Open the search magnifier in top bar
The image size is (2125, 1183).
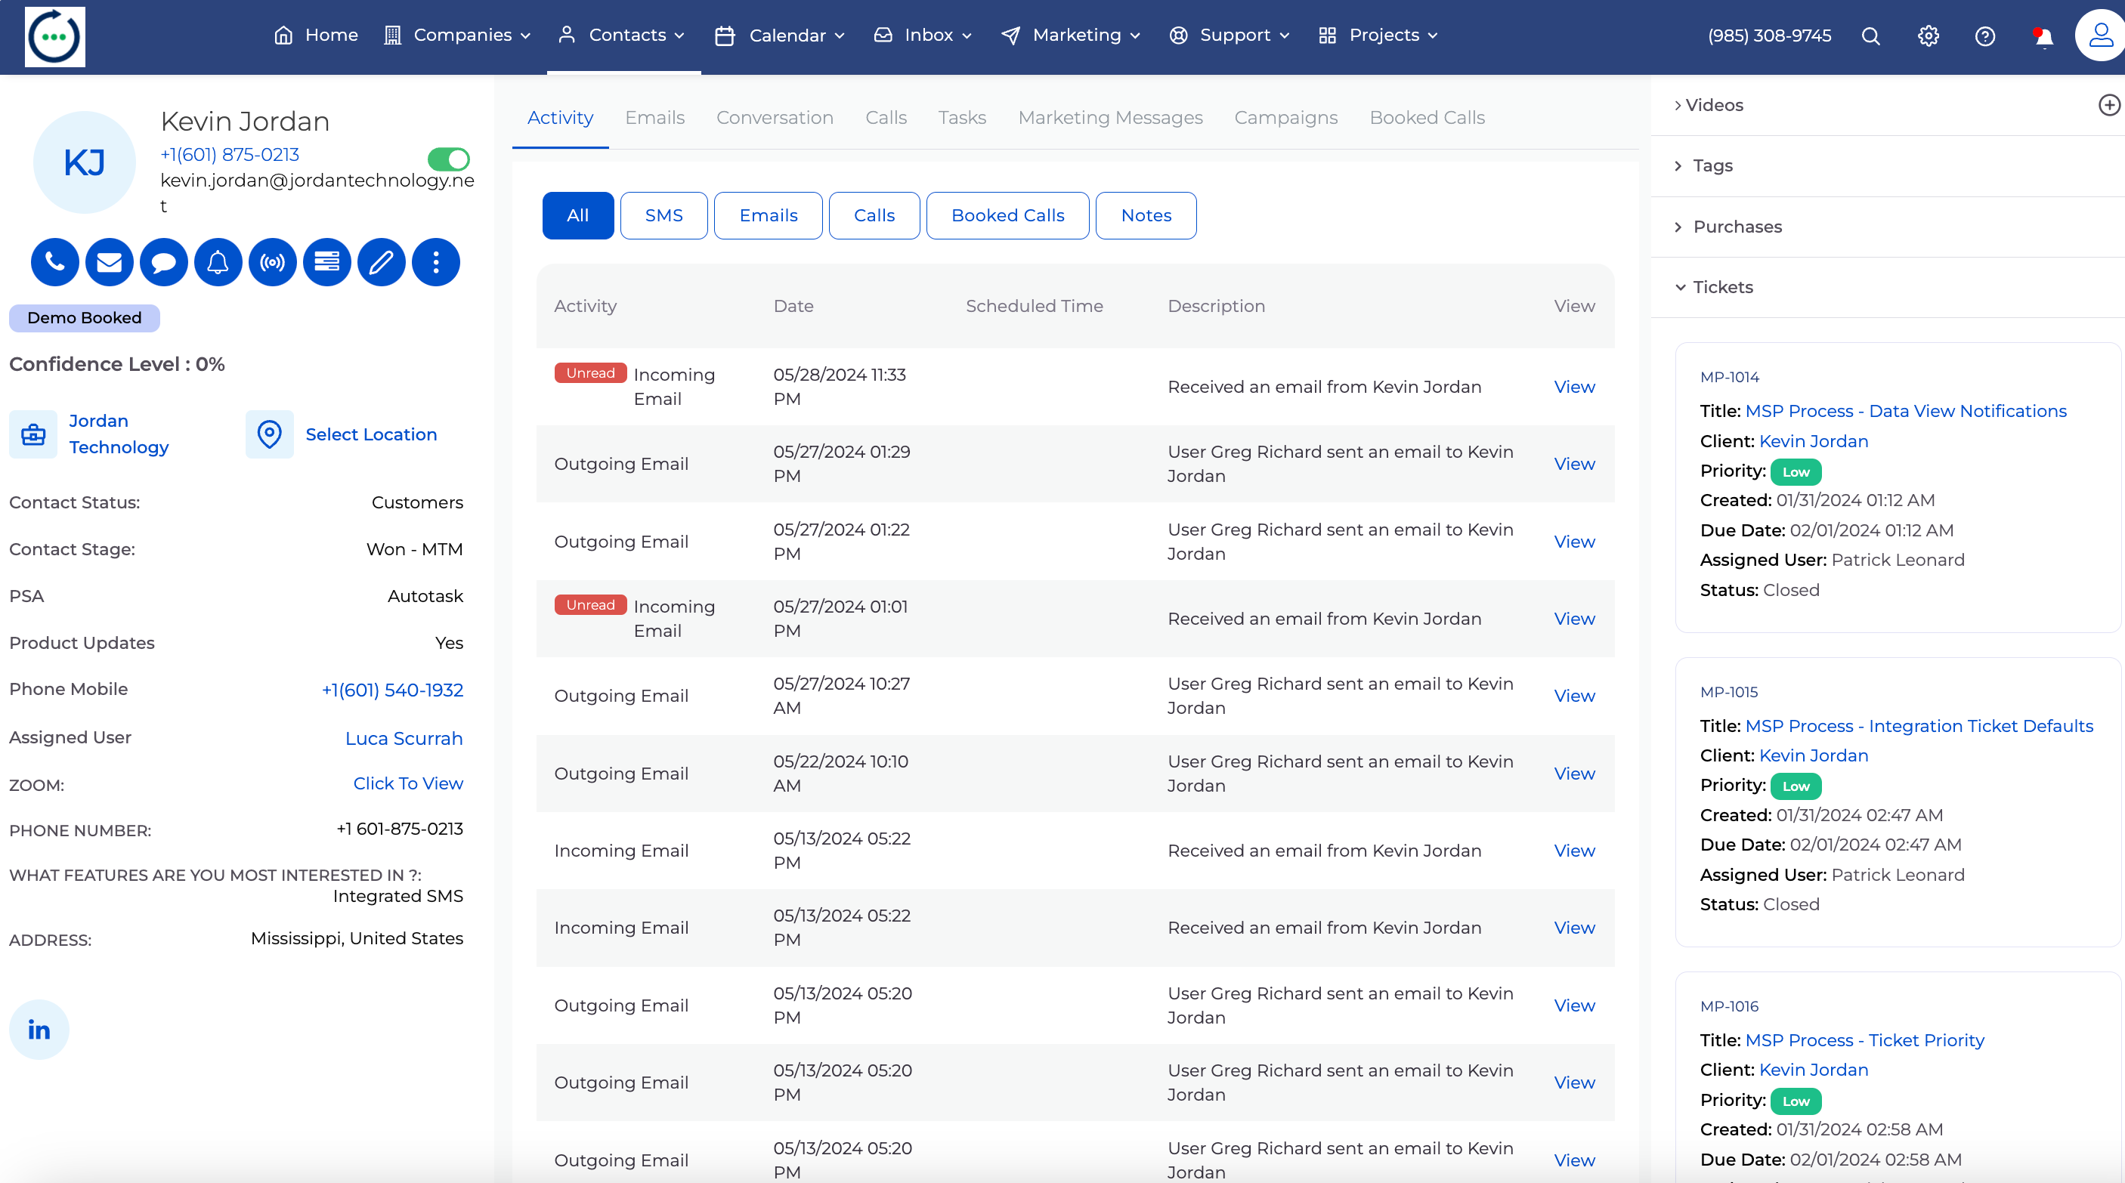(x=1871, y=36)
